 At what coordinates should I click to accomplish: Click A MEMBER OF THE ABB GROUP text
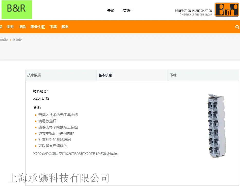196,15
